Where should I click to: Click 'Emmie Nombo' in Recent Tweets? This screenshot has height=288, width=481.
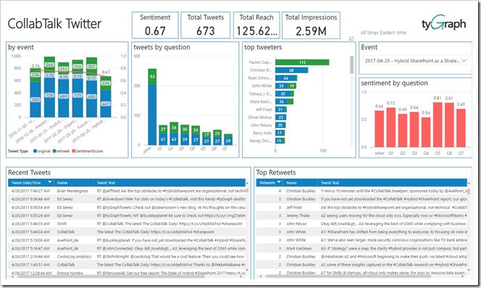pyautogui.click(x=70, y=273)
